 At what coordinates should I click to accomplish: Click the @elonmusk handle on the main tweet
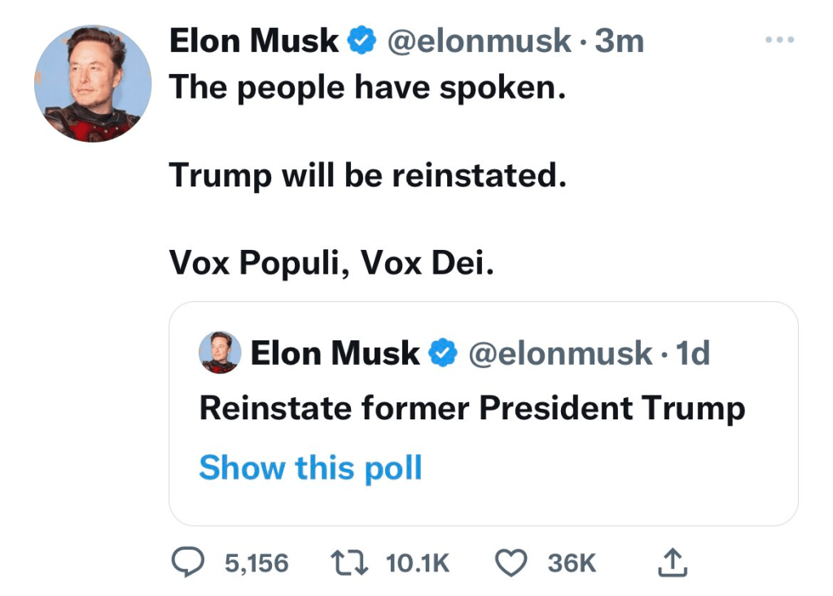479,41
